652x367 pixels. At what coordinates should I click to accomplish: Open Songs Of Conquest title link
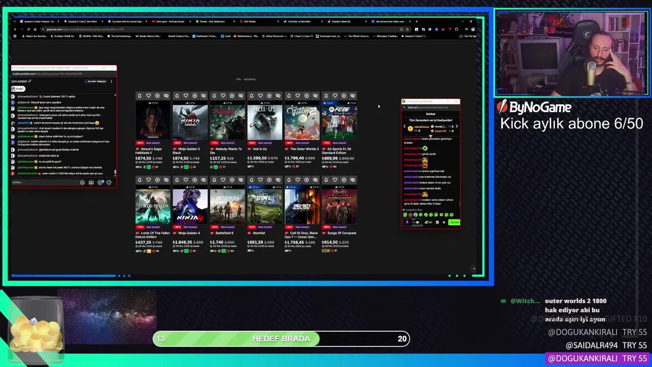[342, 233]
